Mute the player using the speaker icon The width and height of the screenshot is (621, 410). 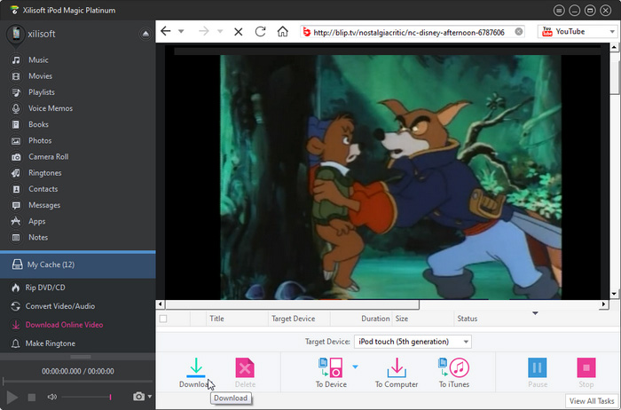pyautogui.click(x=52, y=397)
